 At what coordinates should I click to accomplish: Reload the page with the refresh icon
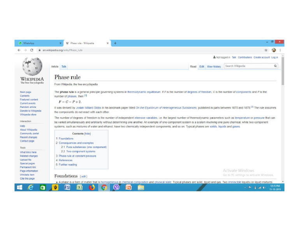(x=32, y=50)
